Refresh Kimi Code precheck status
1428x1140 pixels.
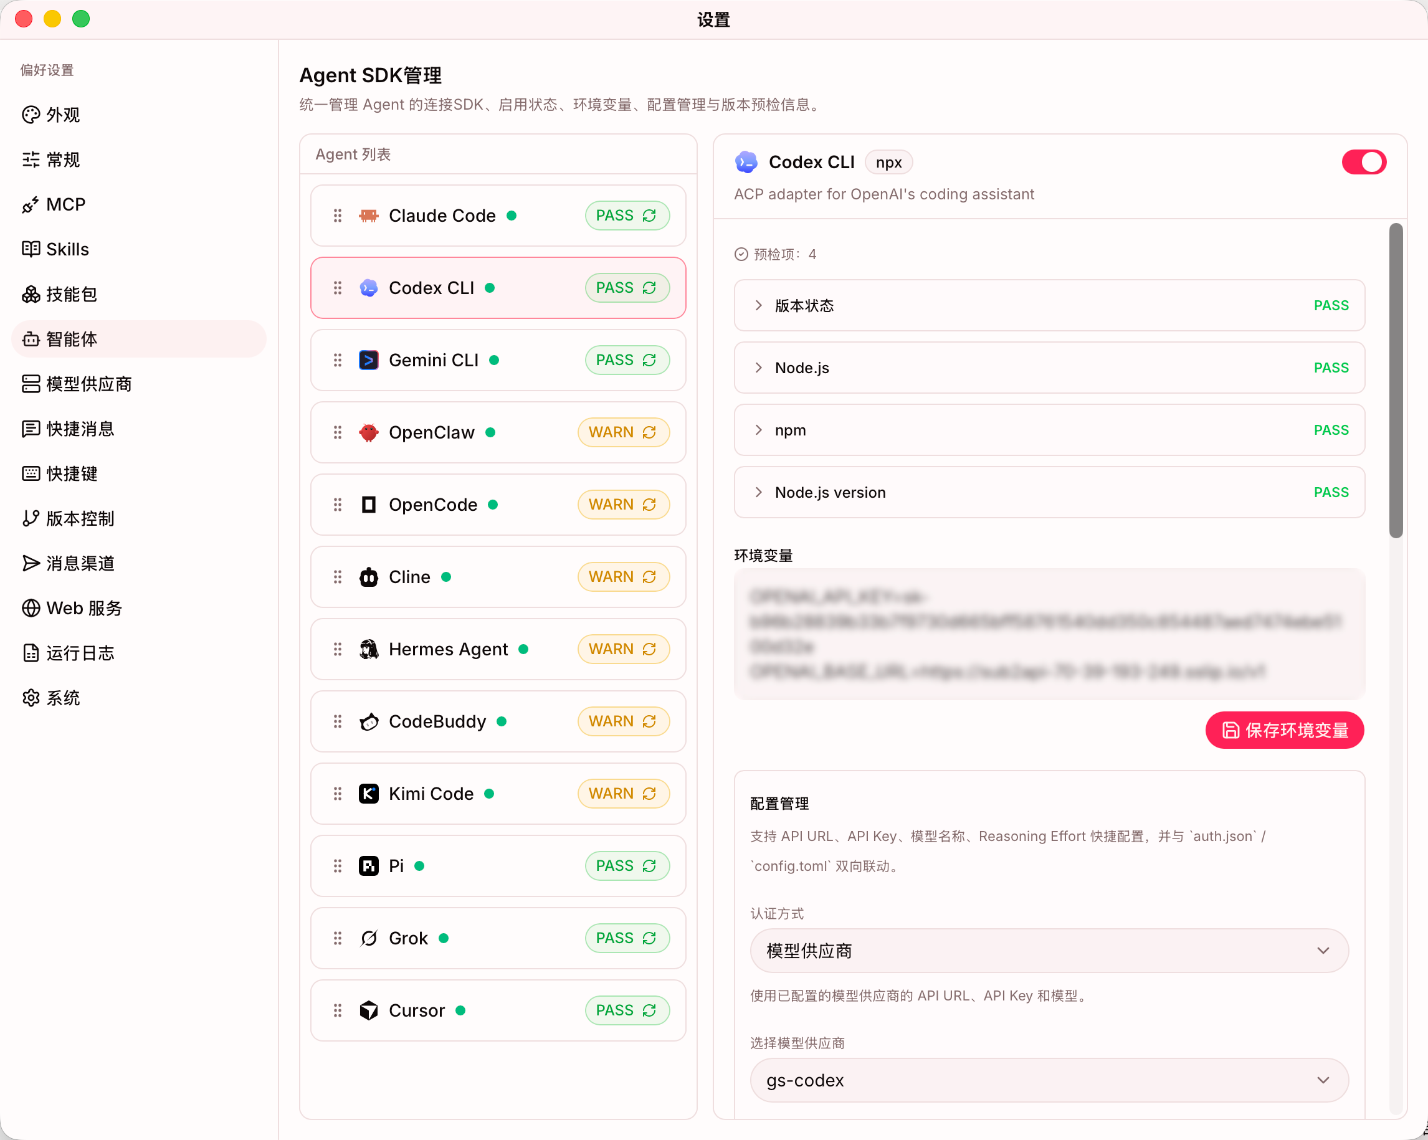[649, 793]
